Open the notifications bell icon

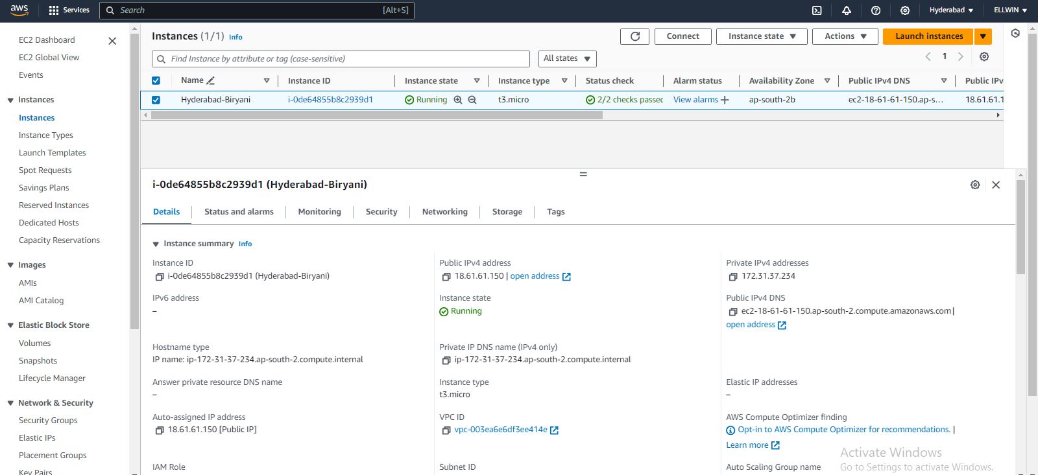coord(847,10)
